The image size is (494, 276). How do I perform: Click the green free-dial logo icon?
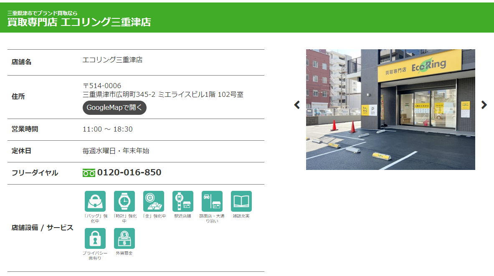[x=89, y=173]
